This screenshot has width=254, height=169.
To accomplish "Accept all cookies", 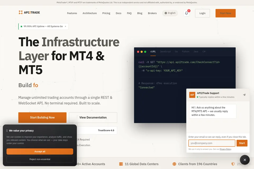I will pos(40,152).
